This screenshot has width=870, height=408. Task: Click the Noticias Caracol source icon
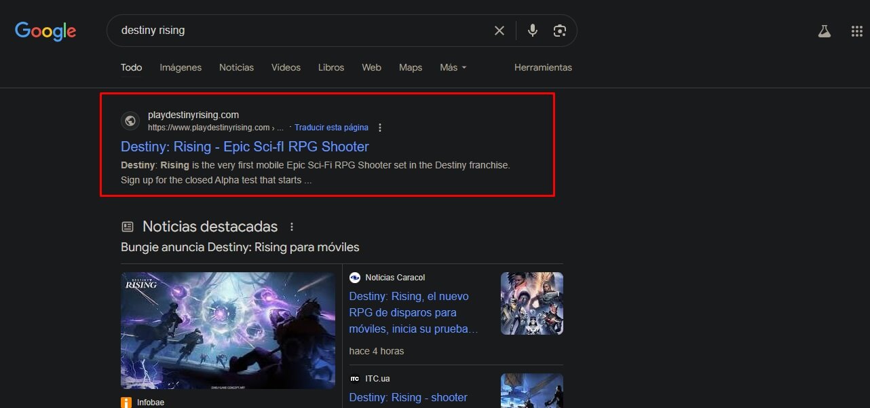click(354, 278)
